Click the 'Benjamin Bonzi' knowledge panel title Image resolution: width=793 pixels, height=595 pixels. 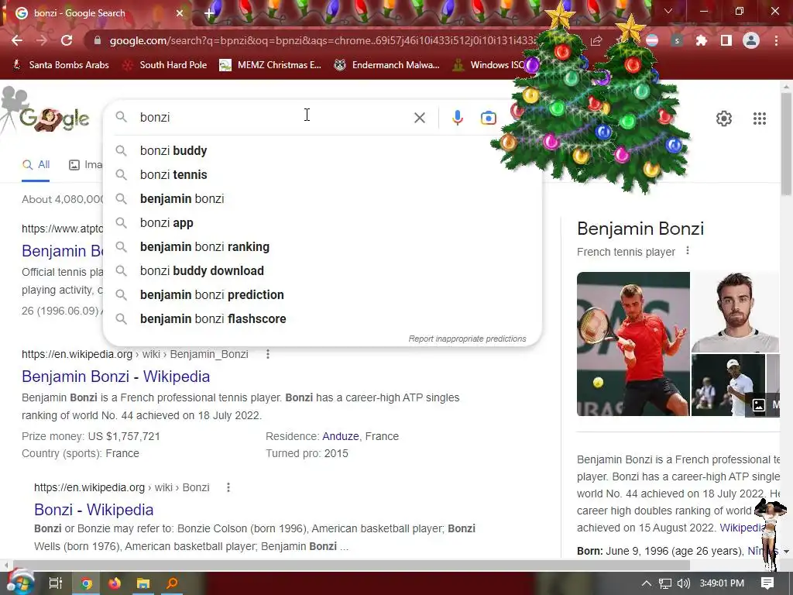640,229
